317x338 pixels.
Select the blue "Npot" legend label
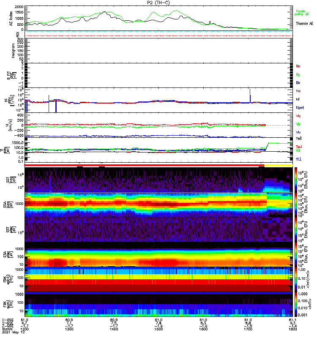[x=300, y=108]
